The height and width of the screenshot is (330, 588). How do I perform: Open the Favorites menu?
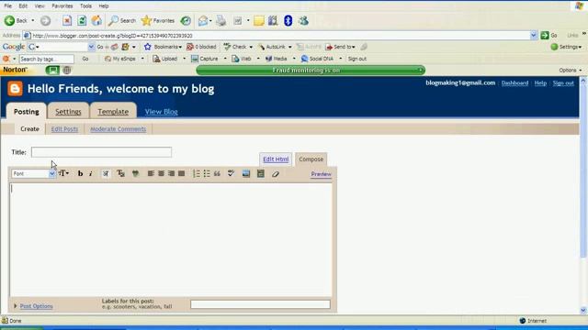pos(62,6)
